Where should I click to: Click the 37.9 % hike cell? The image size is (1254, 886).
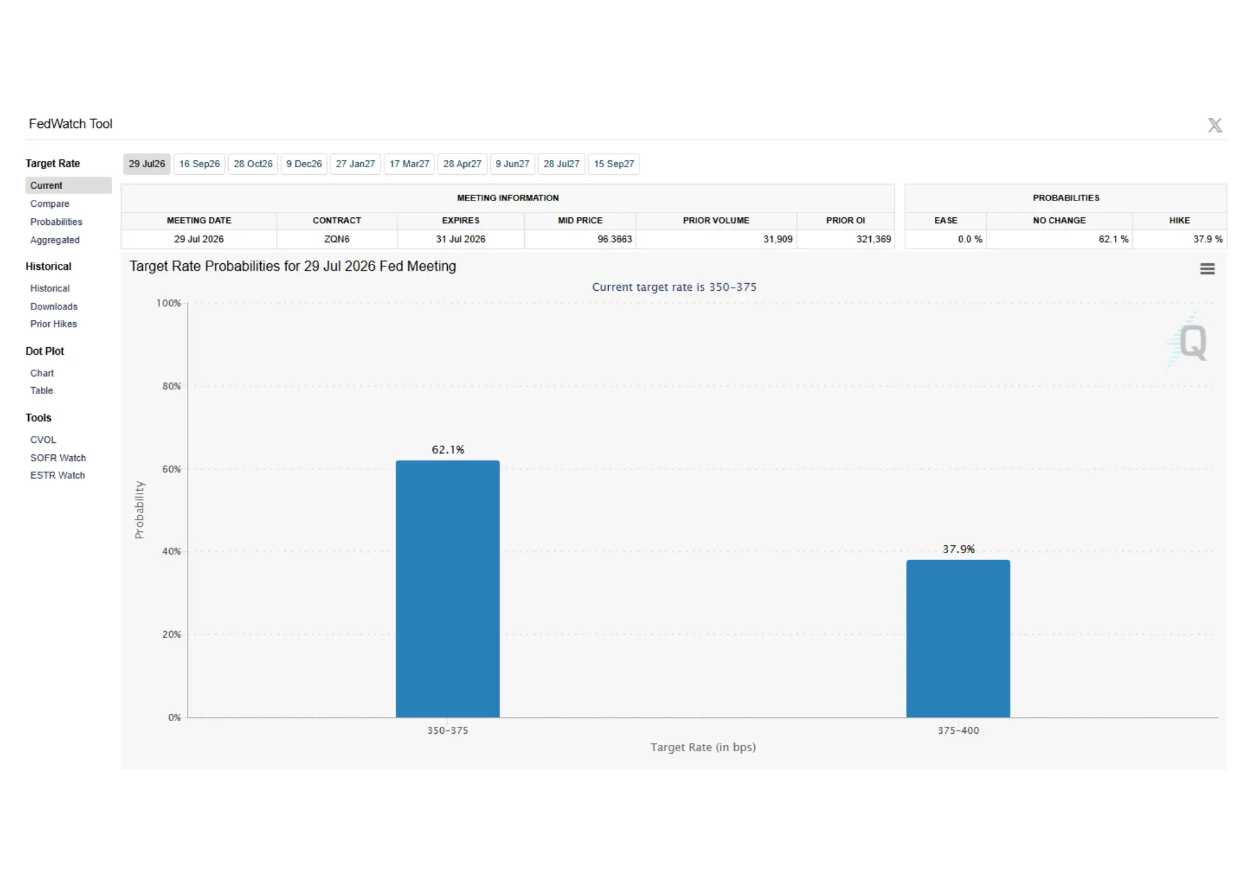pos(1179,239)
